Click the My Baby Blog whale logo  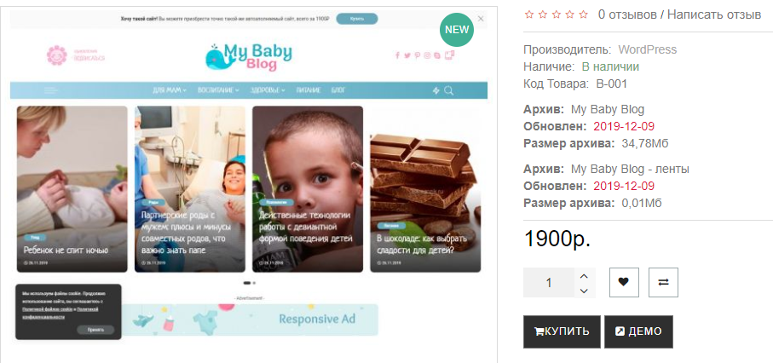click(249, 57)
